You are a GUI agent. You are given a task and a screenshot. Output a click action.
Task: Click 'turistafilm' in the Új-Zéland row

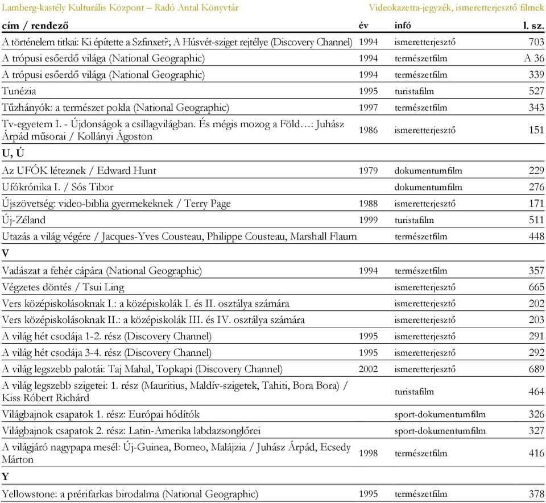point(414,220)
